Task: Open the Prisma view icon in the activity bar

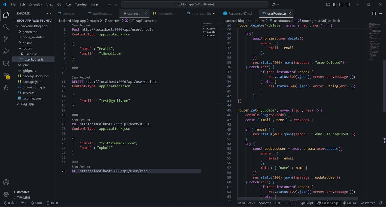Action: click(6, 88)
